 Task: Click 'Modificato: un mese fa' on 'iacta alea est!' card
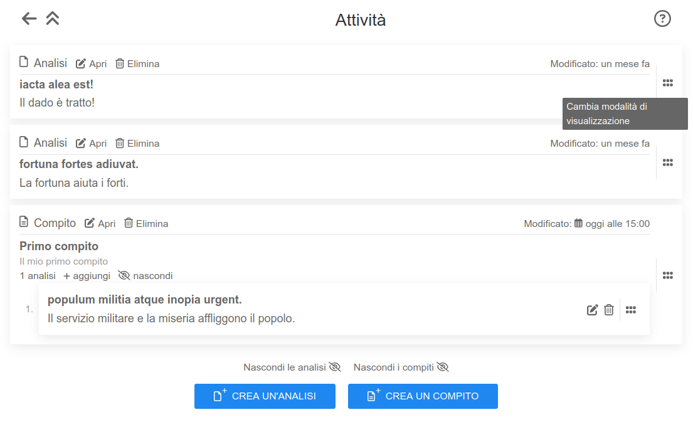[600, 63]
